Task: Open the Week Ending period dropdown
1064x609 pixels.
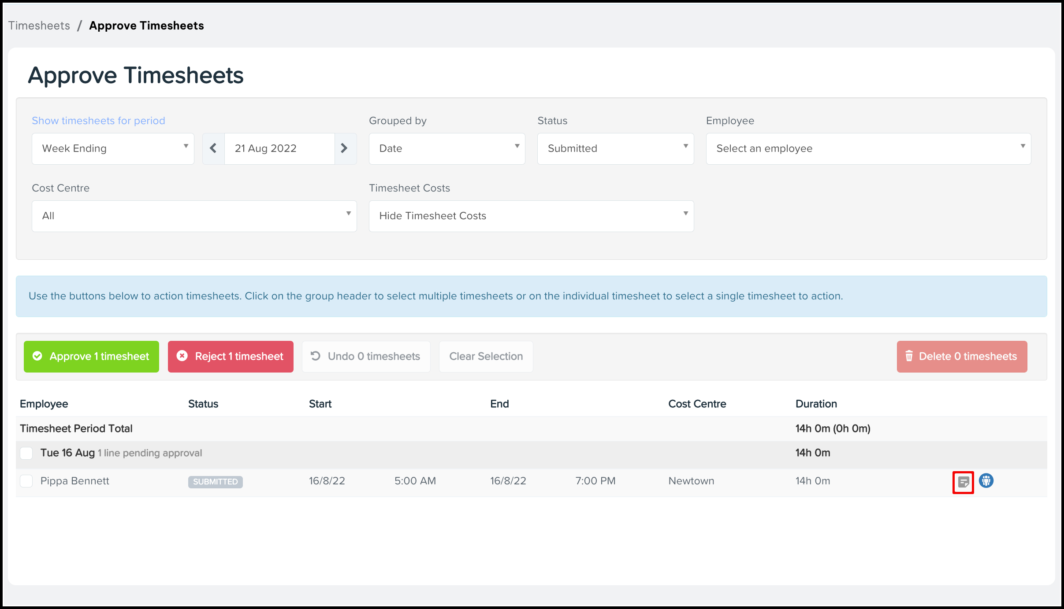Action: (113, 148)
